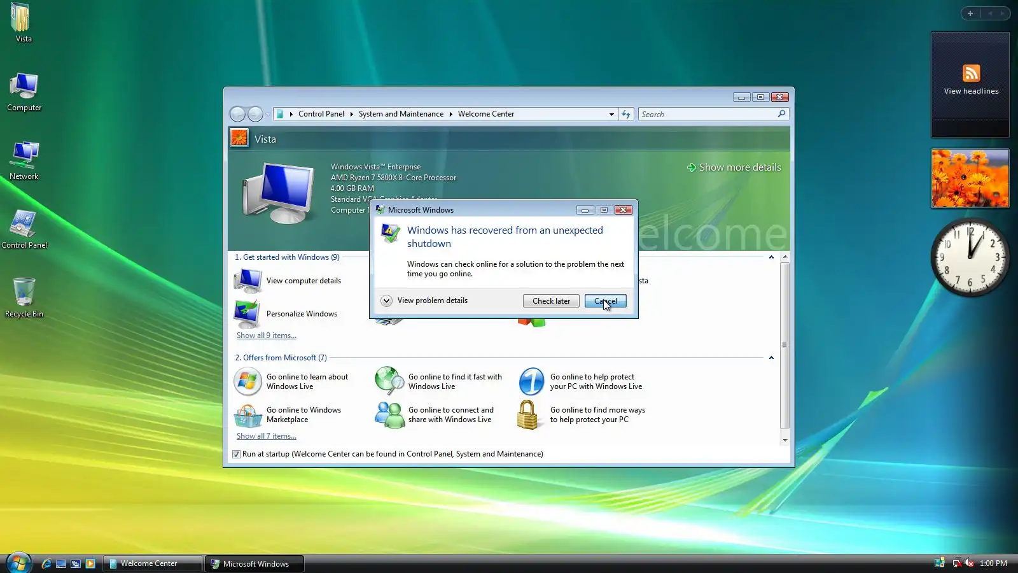This screenshot has height=573, width=1018.
Task: Launch Internet Explorer from Quick Launch
Action: click(46, 563)
